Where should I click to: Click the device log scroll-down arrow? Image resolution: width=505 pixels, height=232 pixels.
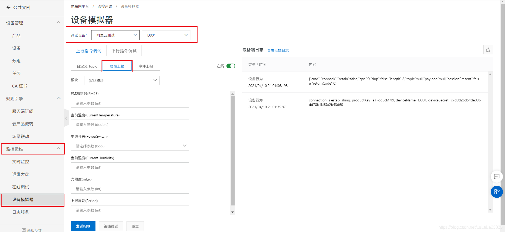490,210
